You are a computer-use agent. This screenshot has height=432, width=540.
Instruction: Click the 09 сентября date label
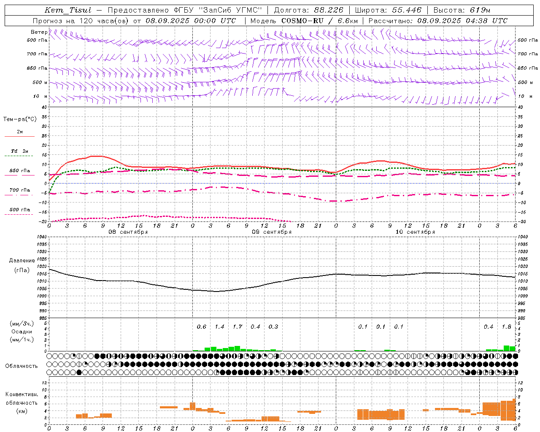point(272,232)
